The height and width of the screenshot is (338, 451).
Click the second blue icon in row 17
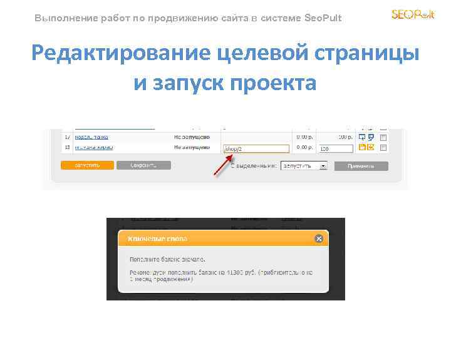pyautogui.click(x=371, y=137)
